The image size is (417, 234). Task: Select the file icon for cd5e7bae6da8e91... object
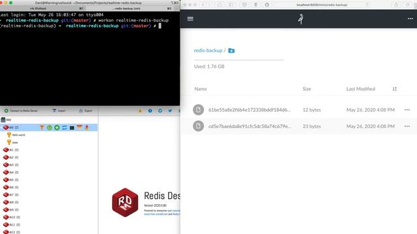point(198,126)
